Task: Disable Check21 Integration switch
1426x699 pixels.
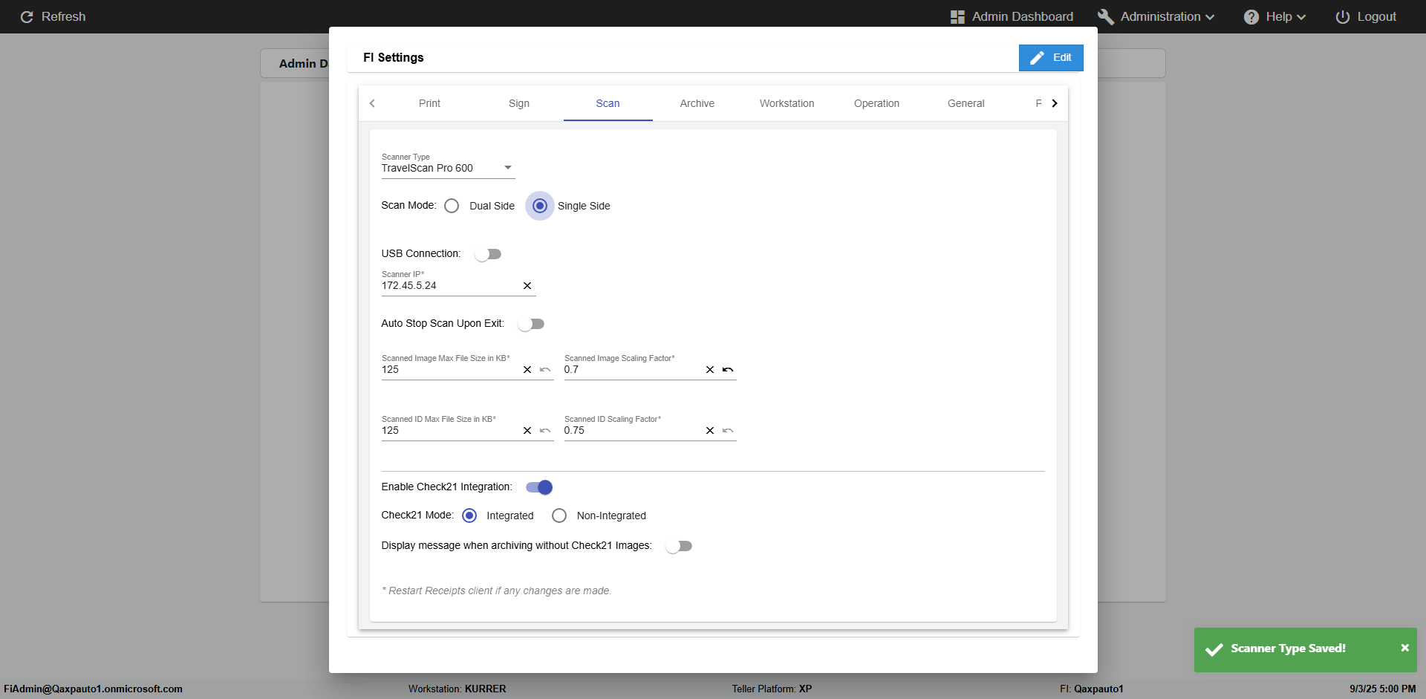Action: (539, 487)
